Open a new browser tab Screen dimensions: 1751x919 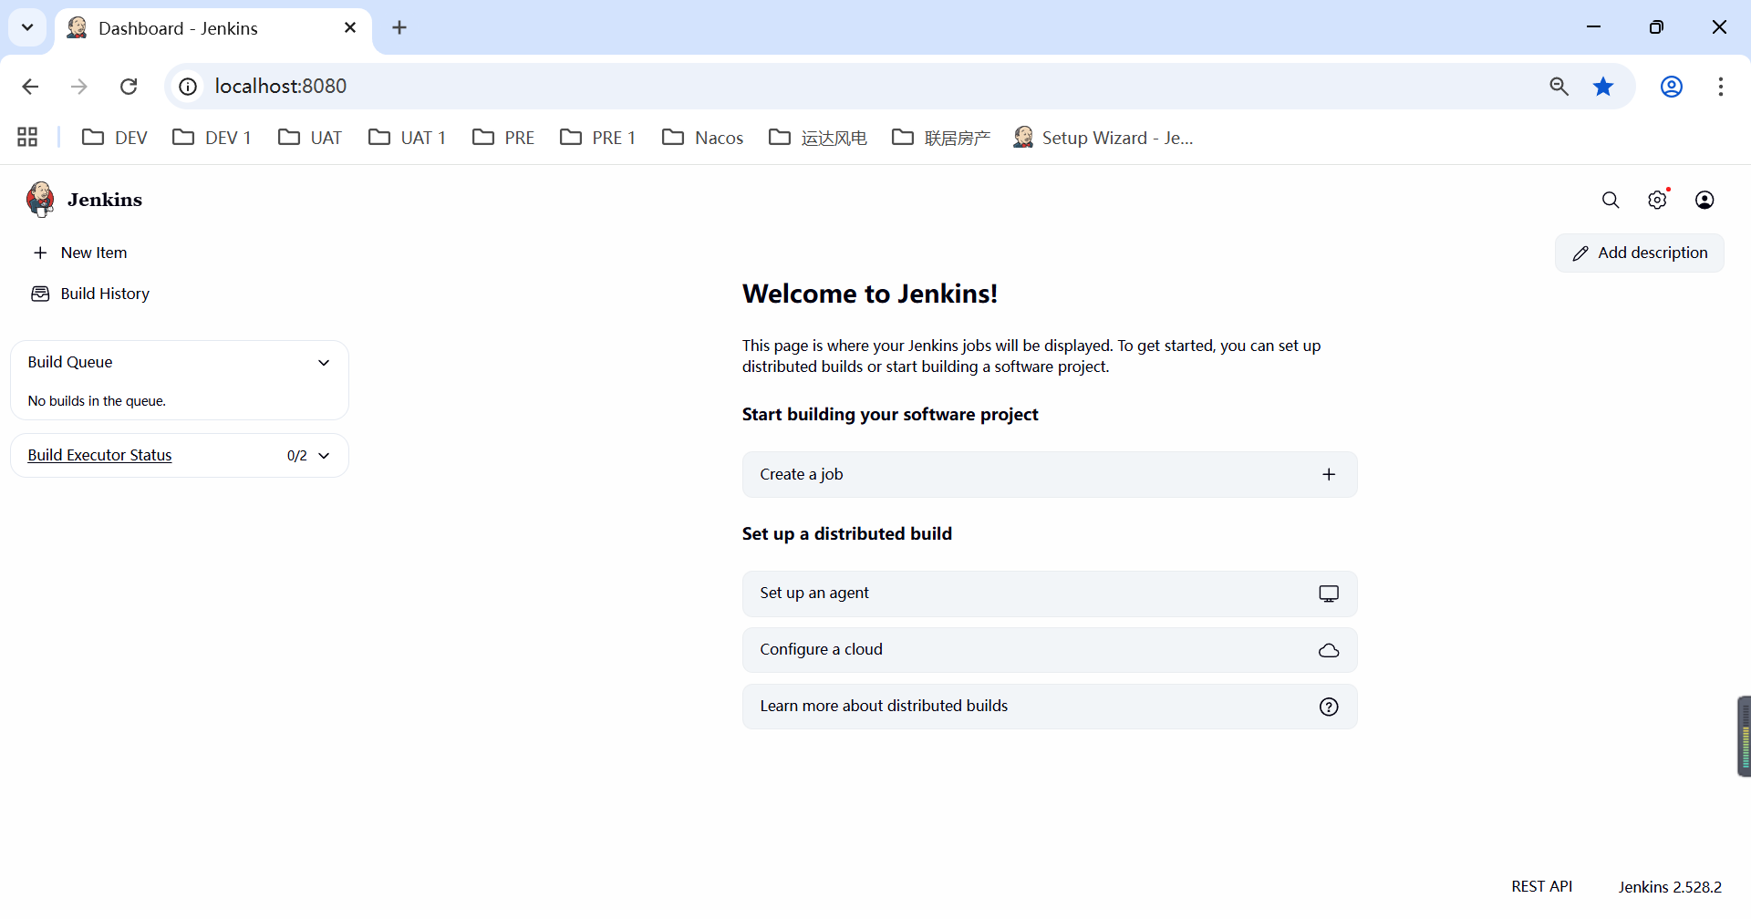pos(399,27)
